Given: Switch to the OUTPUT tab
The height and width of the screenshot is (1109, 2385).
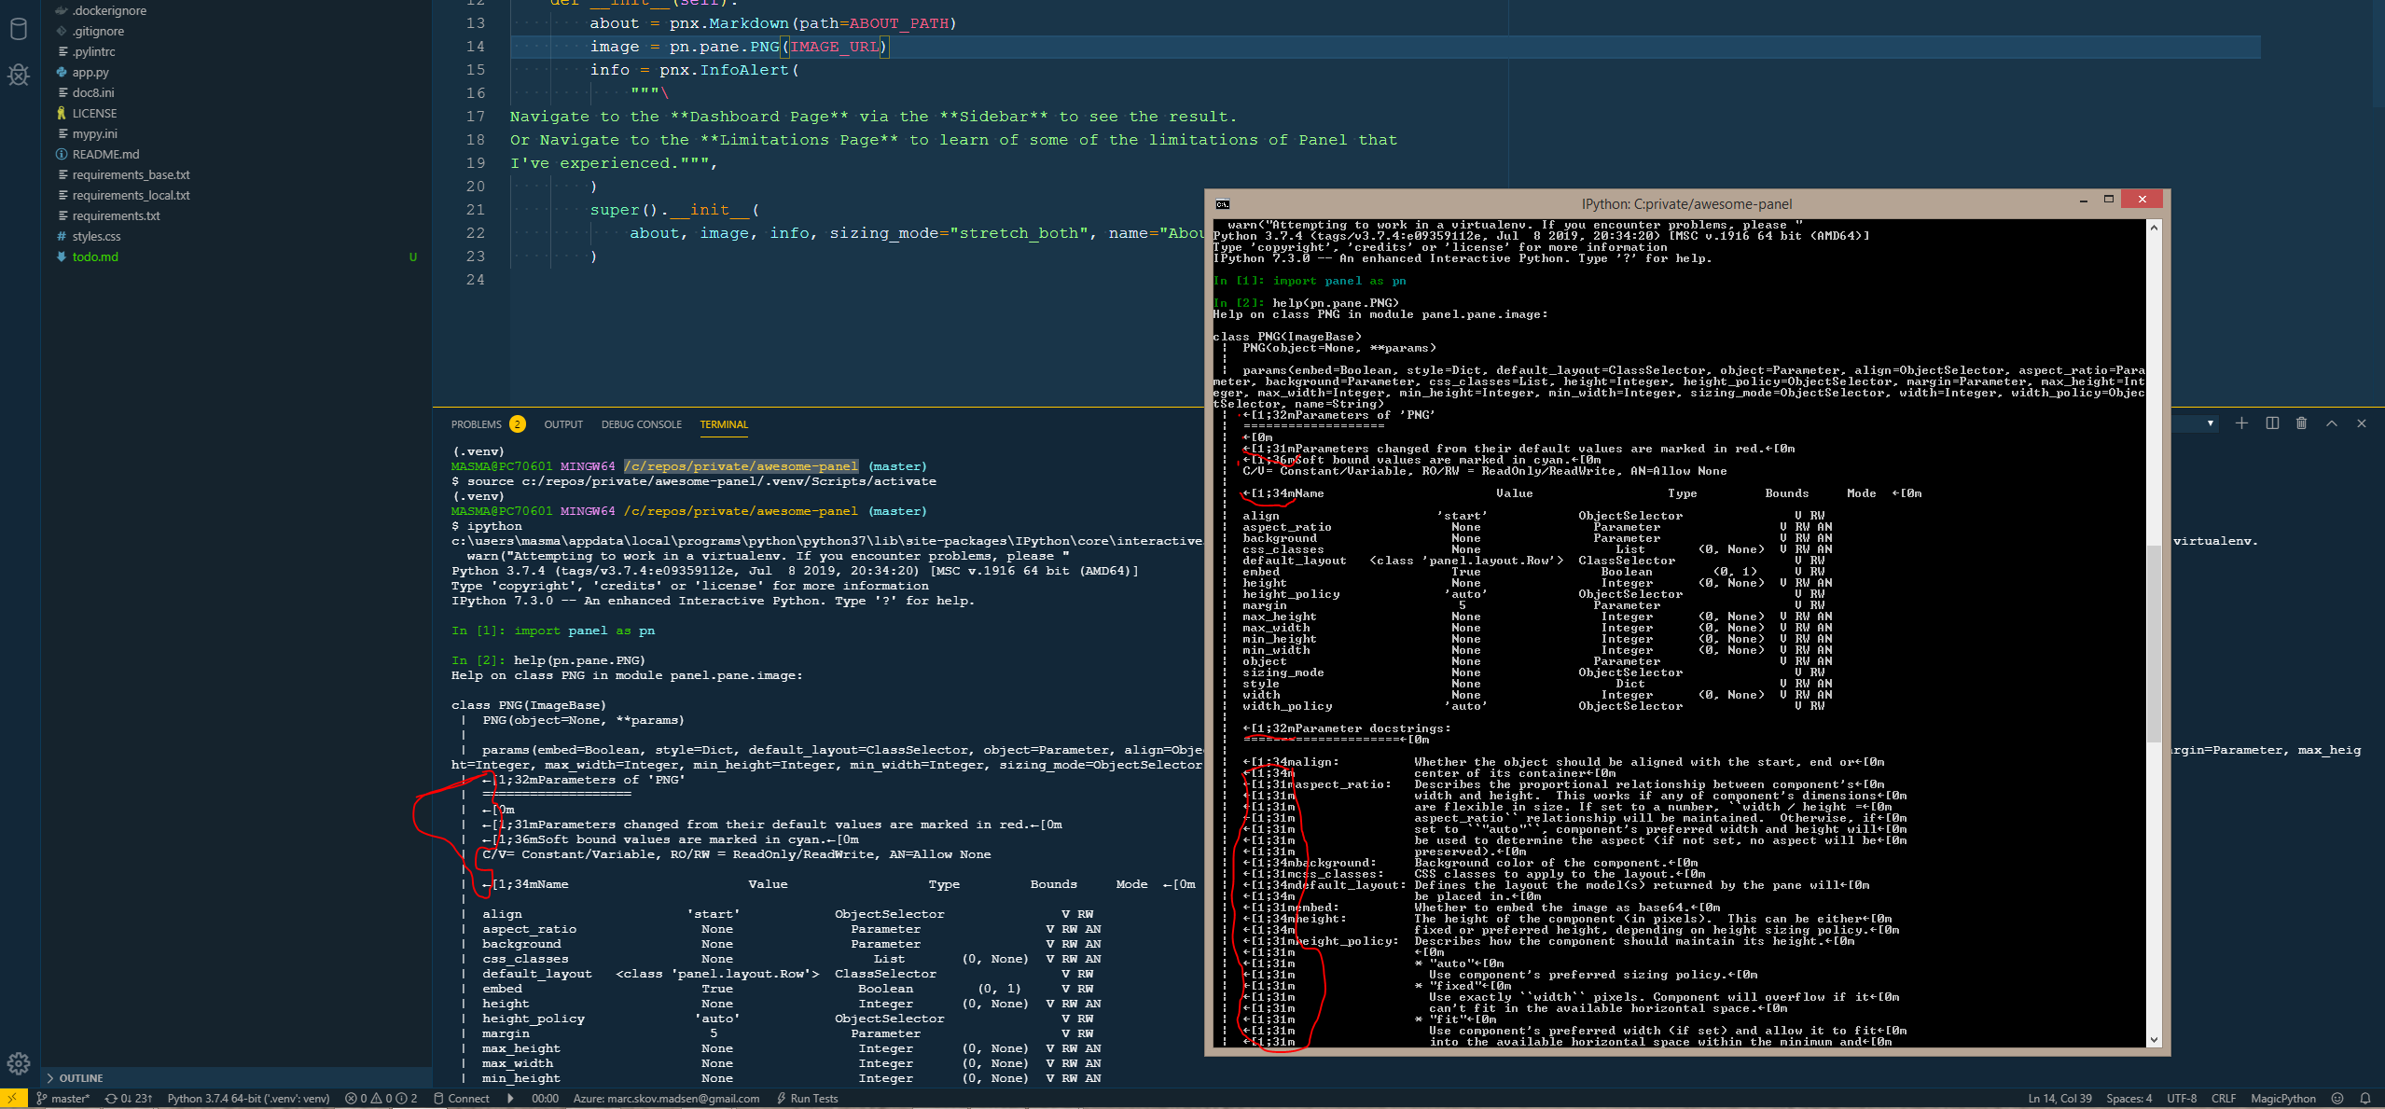Looking at the screenshot, I should pos(563,424).
